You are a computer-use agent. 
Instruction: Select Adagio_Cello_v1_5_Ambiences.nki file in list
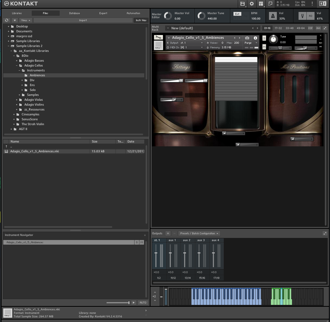(34, 151)
